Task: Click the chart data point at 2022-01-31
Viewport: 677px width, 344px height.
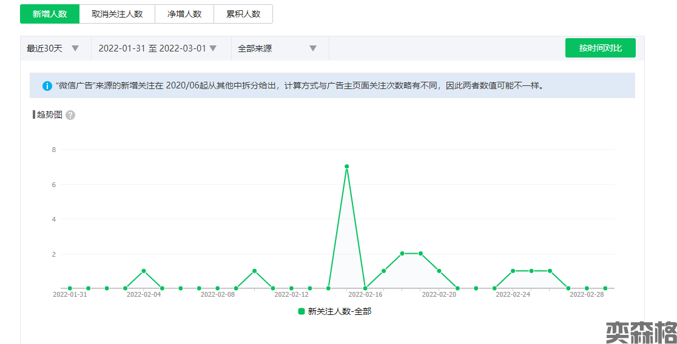Action: [70, 288]
